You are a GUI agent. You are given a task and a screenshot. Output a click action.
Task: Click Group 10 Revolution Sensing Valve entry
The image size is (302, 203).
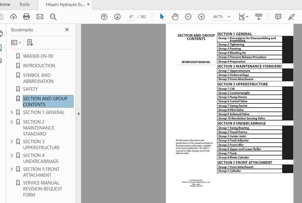(x=242, y=118)
